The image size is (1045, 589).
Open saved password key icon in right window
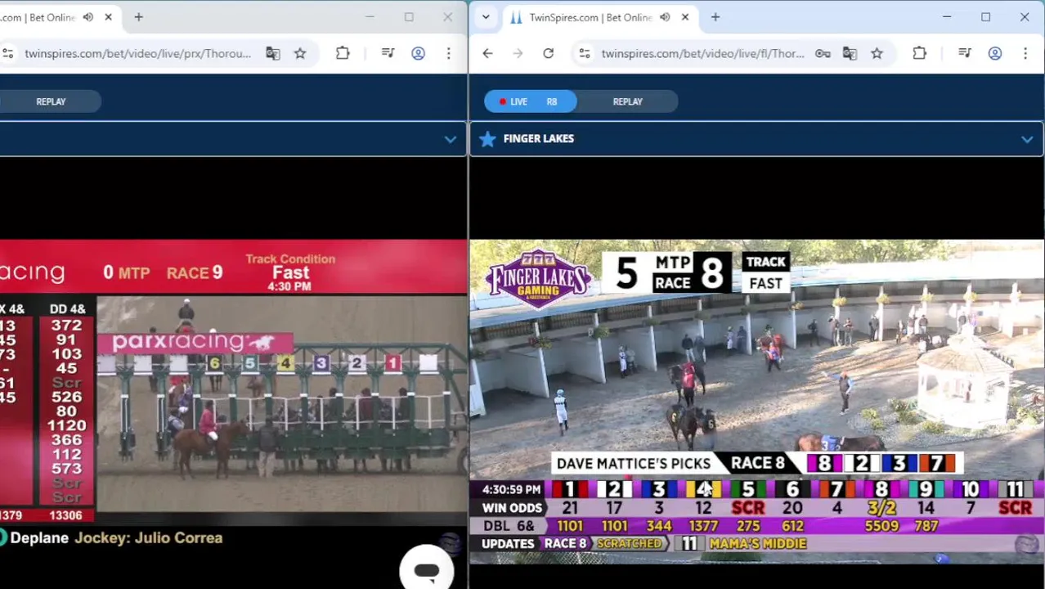823,53
